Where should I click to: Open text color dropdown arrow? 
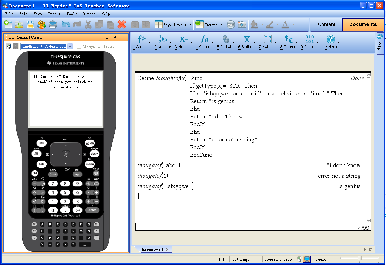(x=293, y=24)
